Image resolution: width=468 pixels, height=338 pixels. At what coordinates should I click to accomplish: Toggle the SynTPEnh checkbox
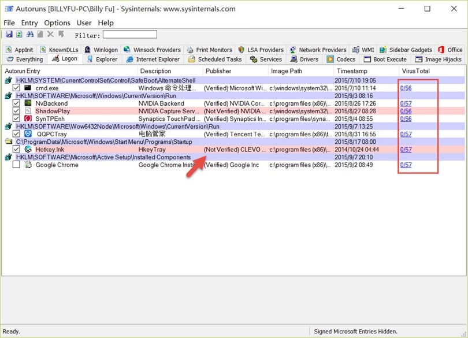(x=16, y=118)
